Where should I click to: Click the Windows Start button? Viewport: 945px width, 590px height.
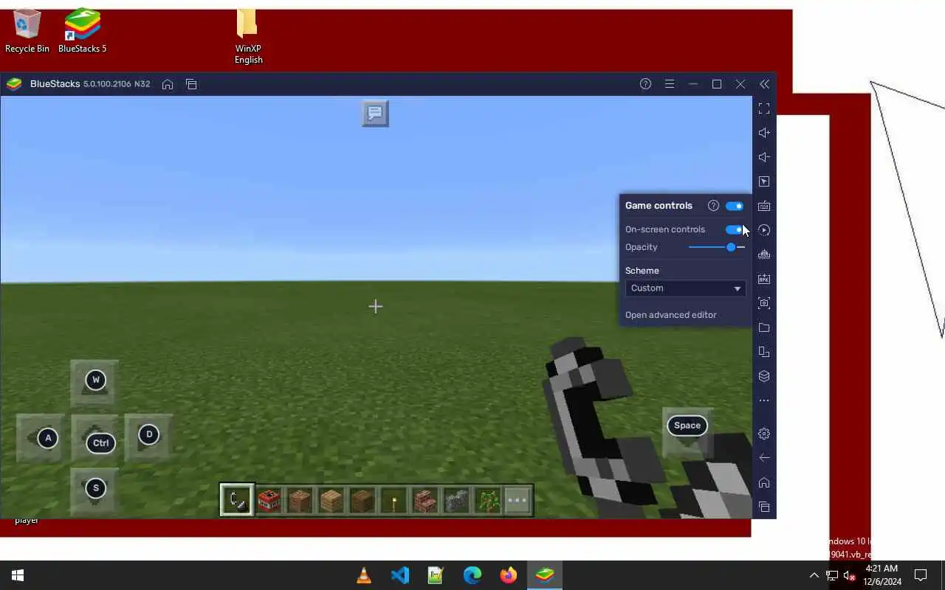click(x=18, y=575)
